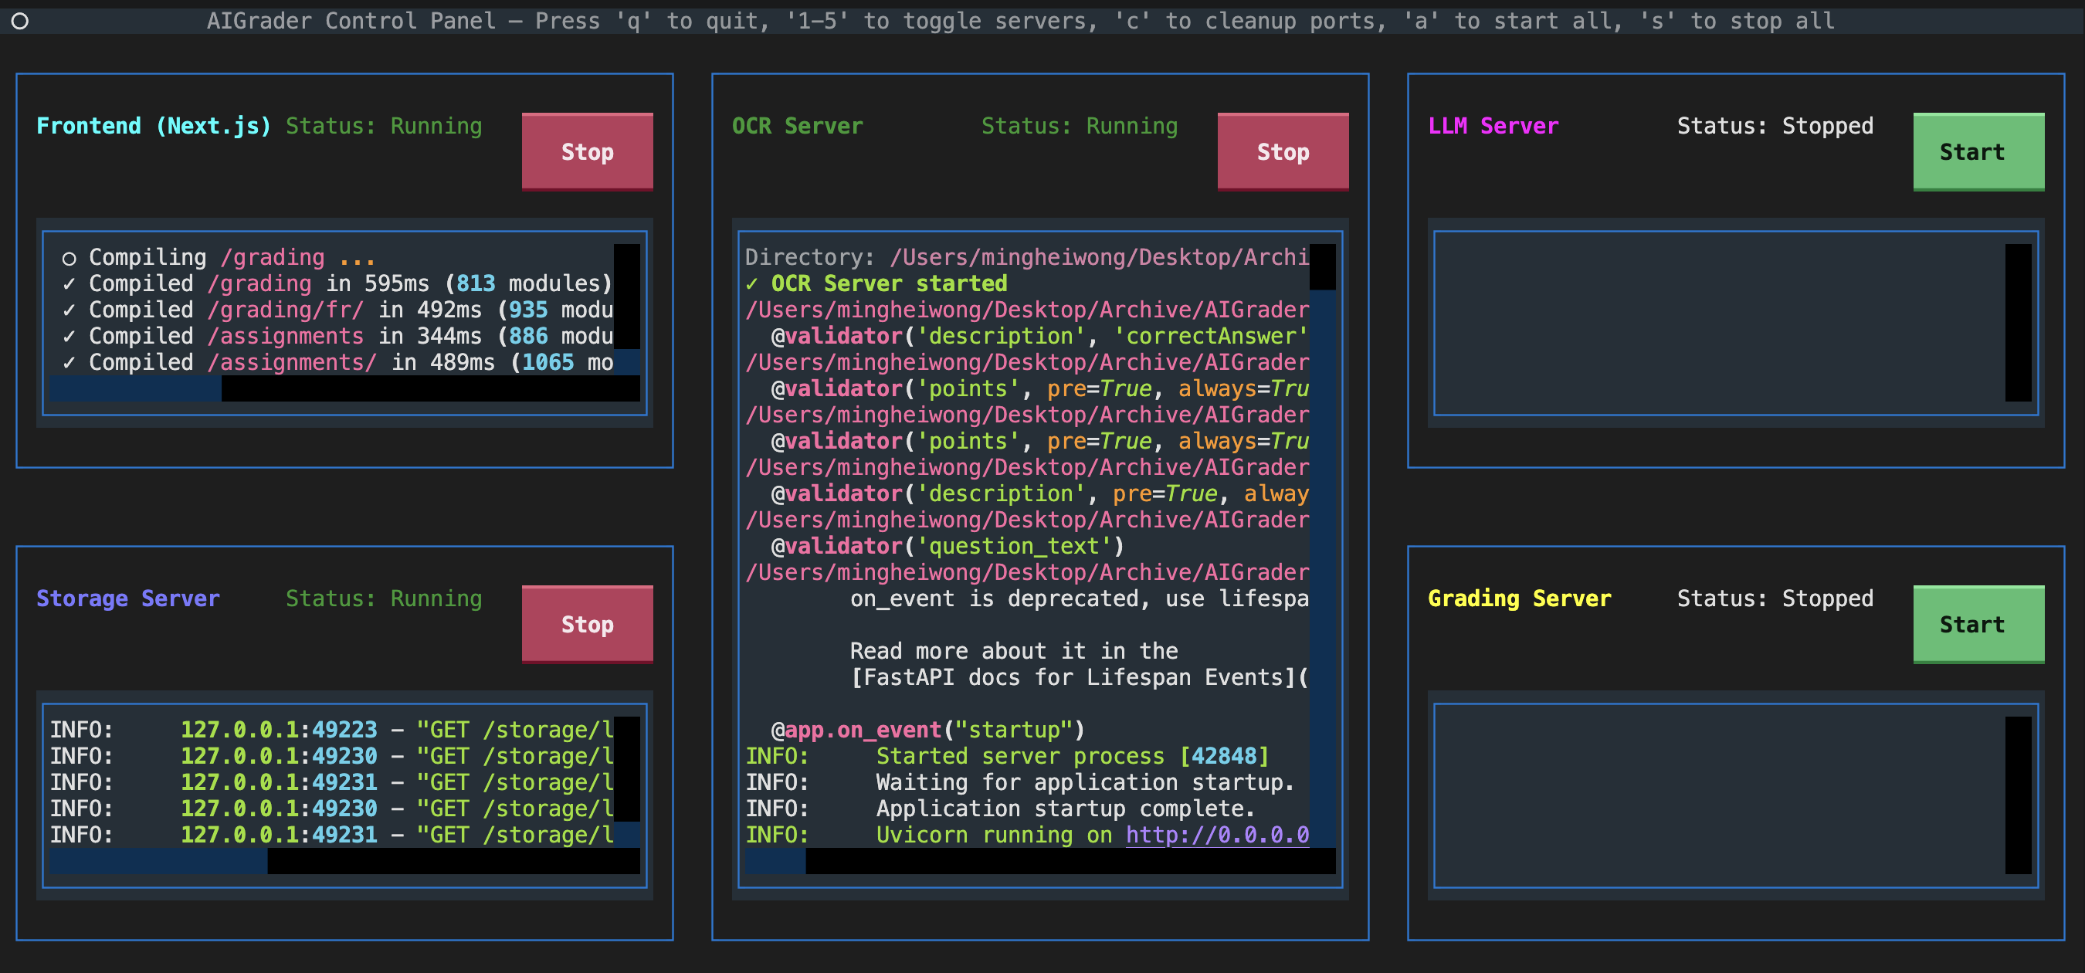Image resolution: width=2085 pixels, height=973 pixels.
Task: Click the 'OCR Server started' log line
Action: (x=876, y=283)
